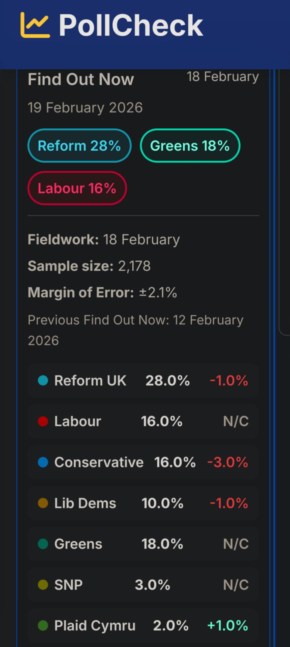
Task: Click the Greens dark green color dot
Action: [43, 544]
